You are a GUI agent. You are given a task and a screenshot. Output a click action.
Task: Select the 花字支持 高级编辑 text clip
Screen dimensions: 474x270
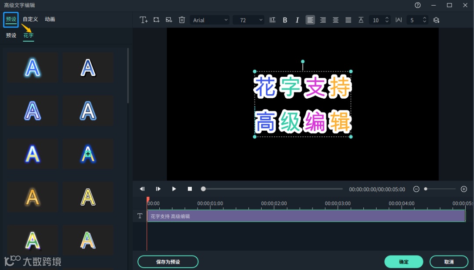[x=306, y=216]
